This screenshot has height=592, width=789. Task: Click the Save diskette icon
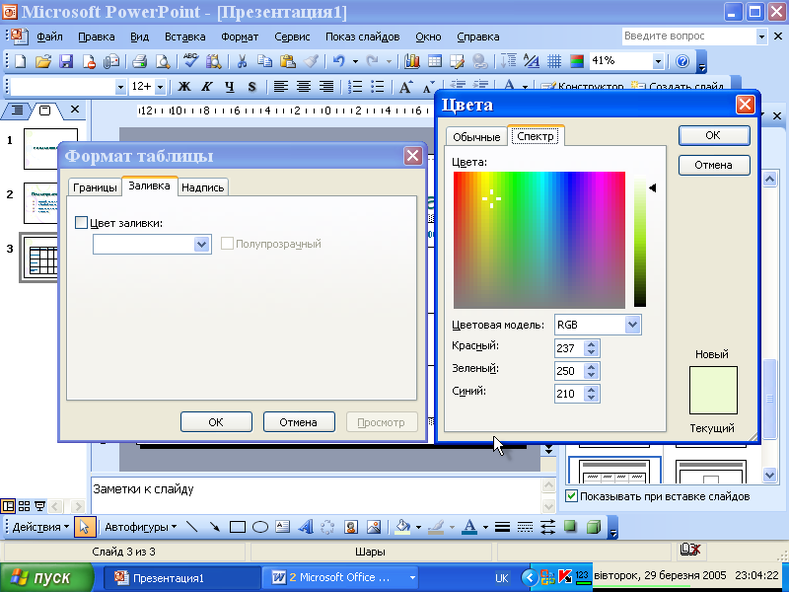[66, 61]
